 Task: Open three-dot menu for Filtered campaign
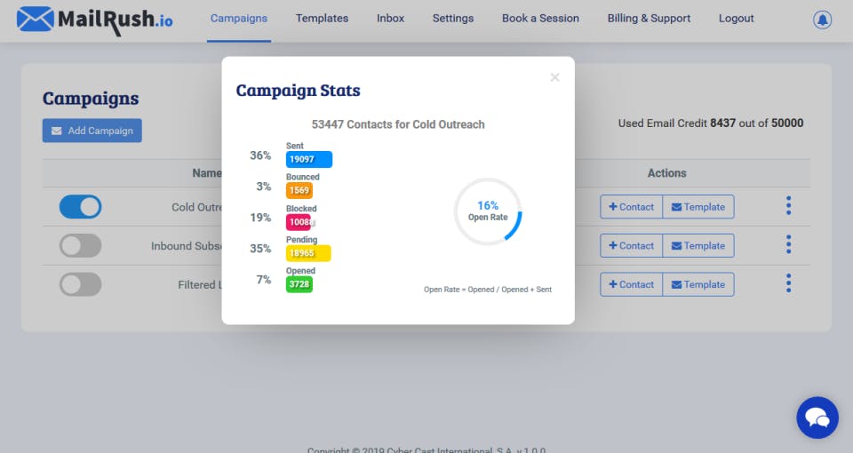[x=788, y=284]
